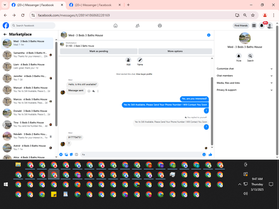Open the Facebook menu grid icon
Viewport: 279px width, 209px height.
pyautogui.click(x=254, y=26)
